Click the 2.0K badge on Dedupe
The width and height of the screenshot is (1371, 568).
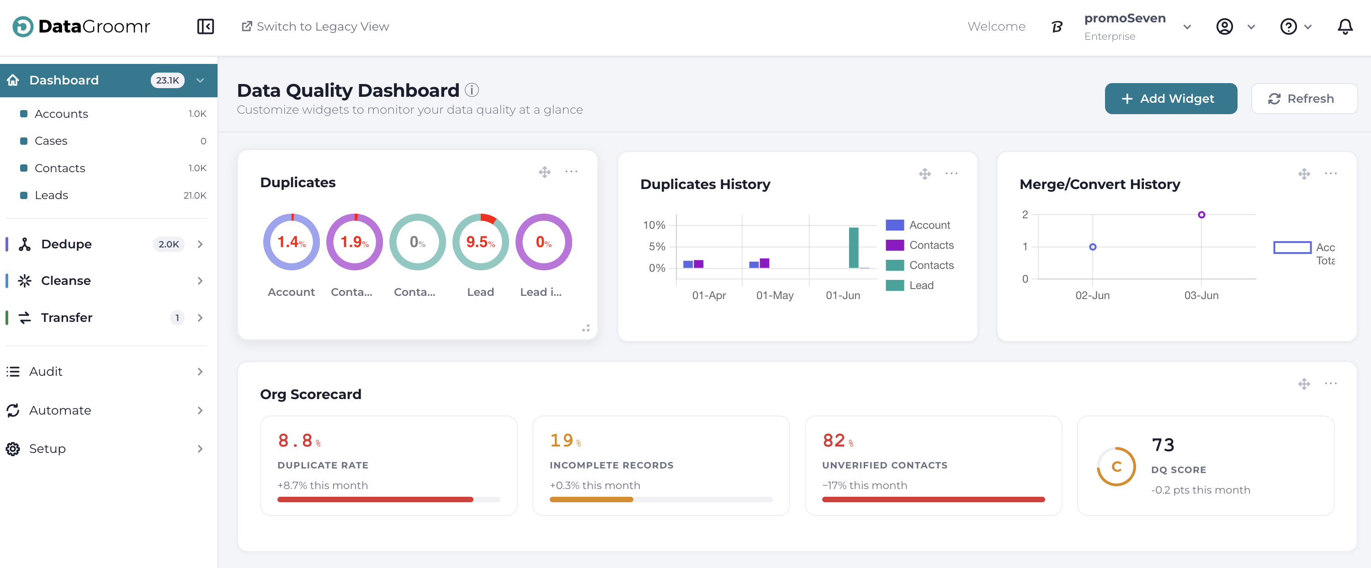[x=169, y=244]
